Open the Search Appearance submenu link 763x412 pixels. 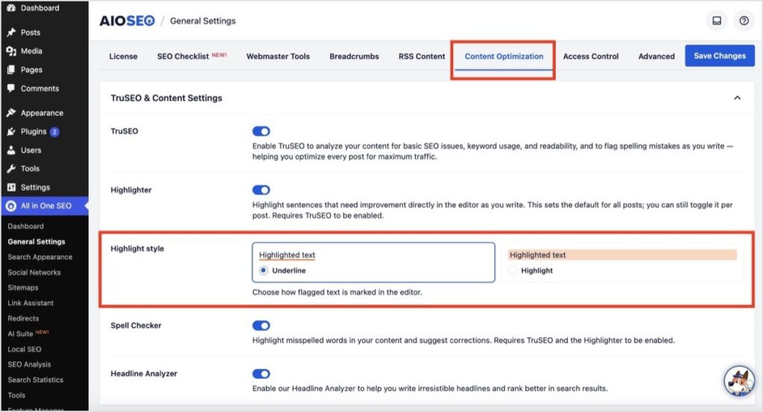tap(40, 257)
